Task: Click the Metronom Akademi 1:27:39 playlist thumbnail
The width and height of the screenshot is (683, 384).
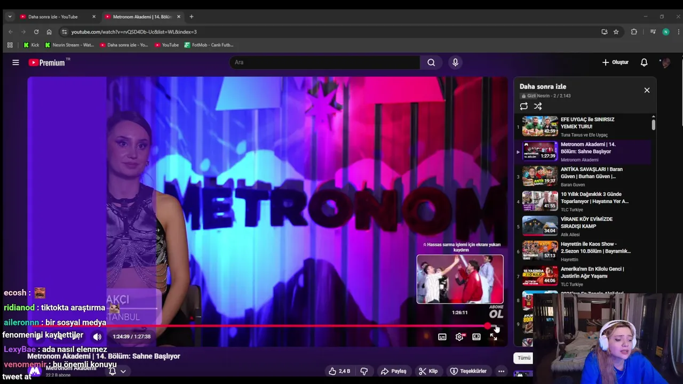Action: tap(540, 151)
